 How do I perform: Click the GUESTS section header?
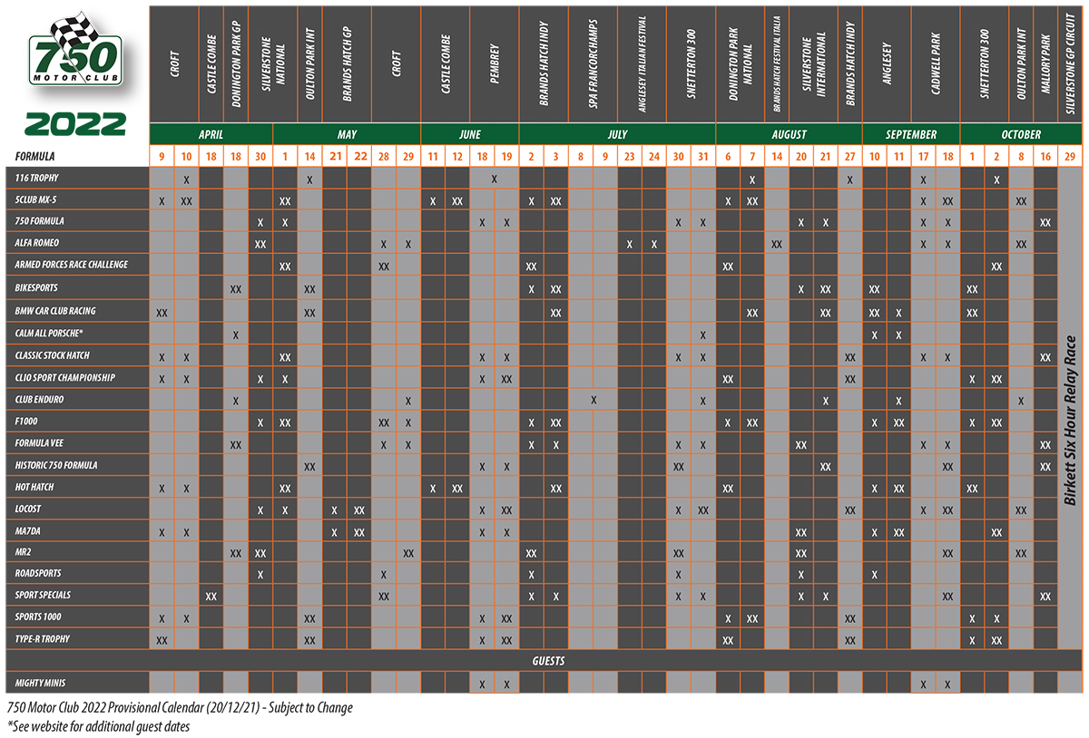548,662
